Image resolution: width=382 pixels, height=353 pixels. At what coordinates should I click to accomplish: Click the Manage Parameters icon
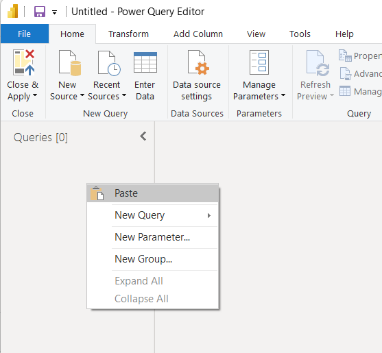point(259,62)
